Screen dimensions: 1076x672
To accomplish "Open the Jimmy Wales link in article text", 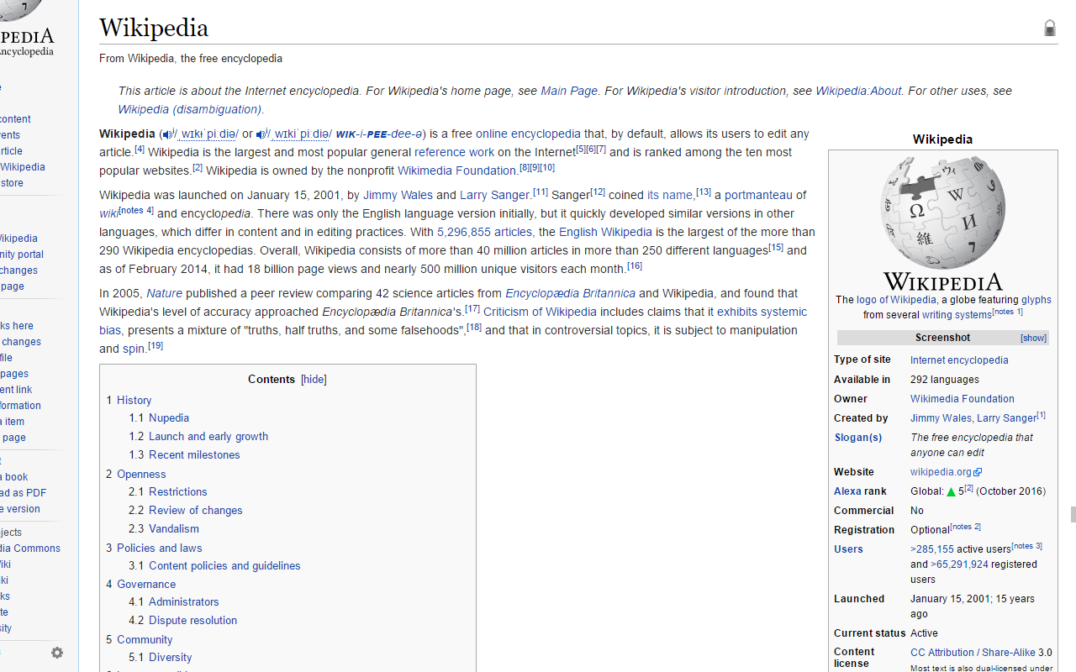I will click(x=398, y=195).
